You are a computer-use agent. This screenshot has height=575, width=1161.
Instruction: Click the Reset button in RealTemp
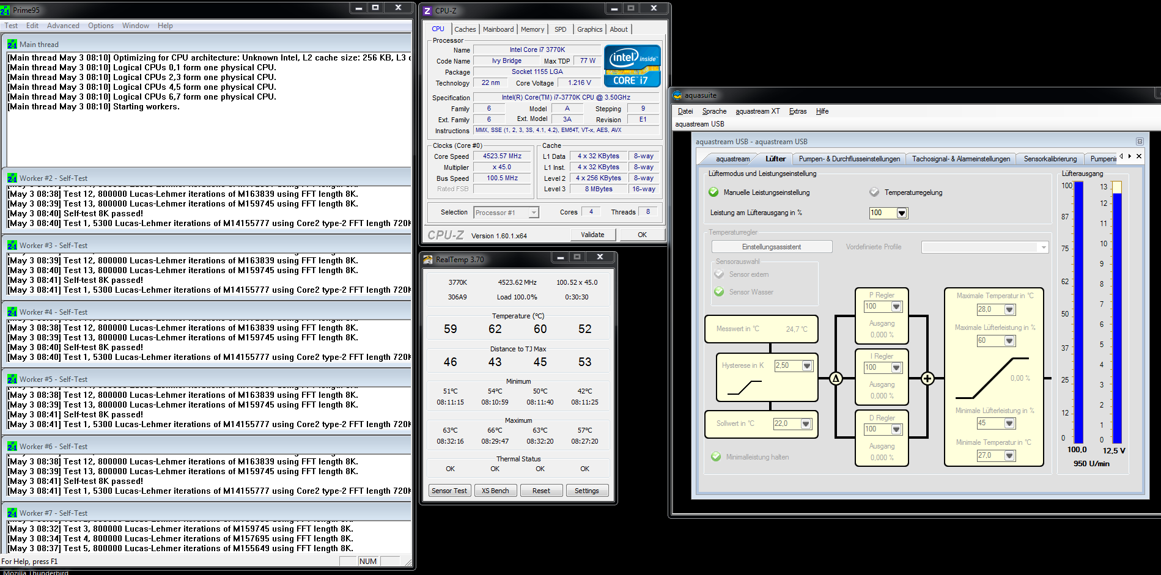click(x=541, y=491)
